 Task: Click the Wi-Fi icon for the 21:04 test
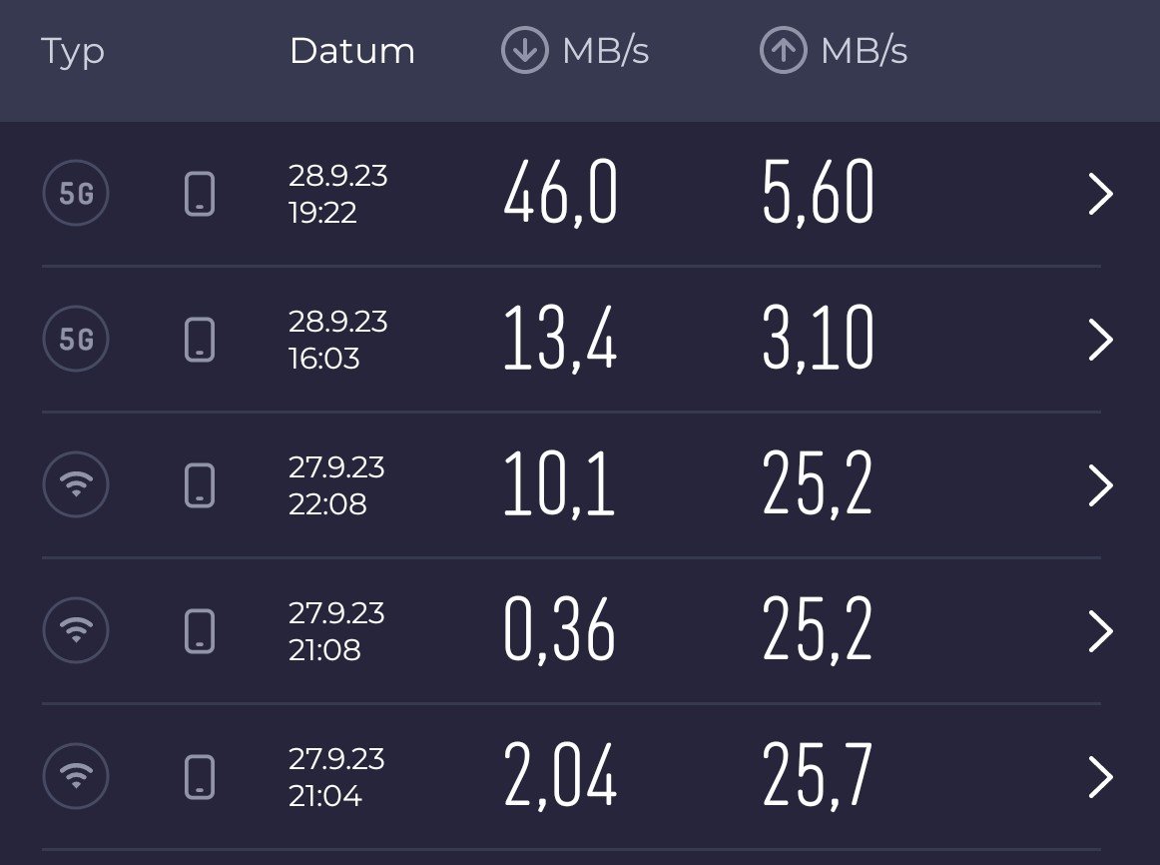click(76, 776)
